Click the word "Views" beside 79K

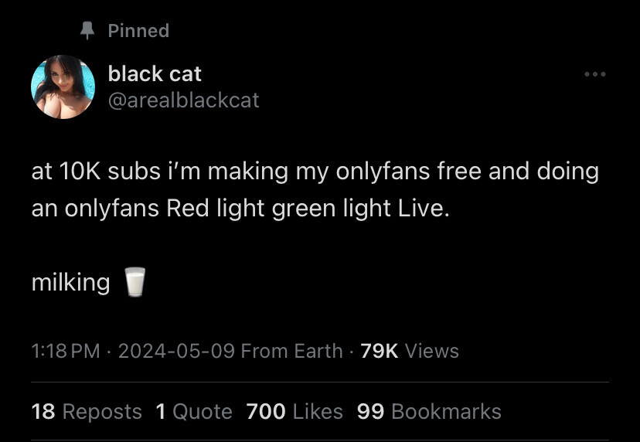[x=432, y=351]
